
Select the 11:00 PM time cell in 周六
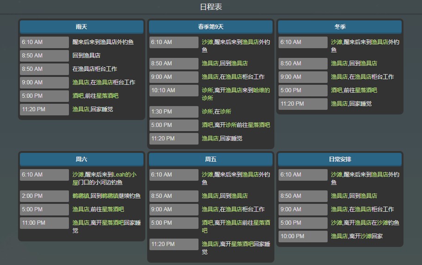[44, 223]
